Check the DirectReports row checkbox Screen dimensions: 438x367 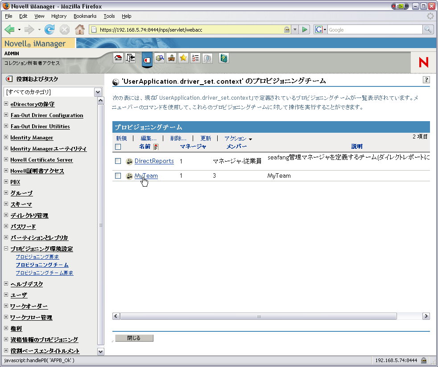point(118,161)
